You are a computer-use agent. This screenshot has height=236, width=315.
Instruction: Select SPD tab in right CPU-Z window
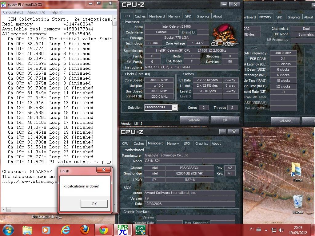pyautogui.click(x=279, y=17)
